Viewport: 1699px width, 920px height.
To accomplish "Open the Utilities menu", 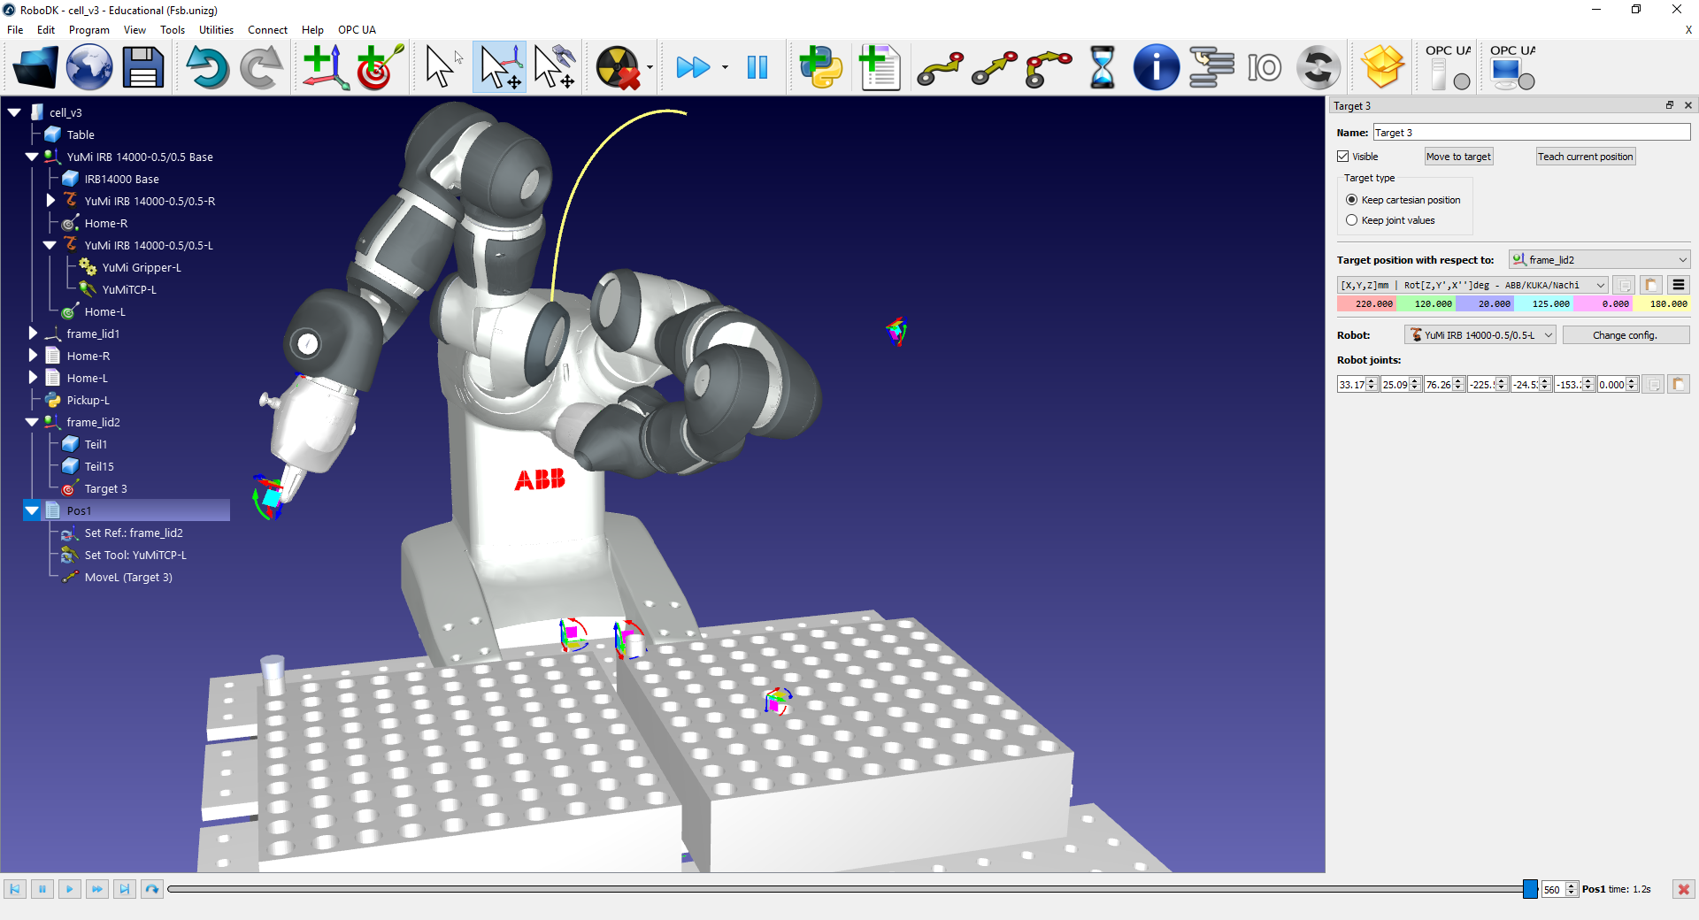I will pos(216,30).
